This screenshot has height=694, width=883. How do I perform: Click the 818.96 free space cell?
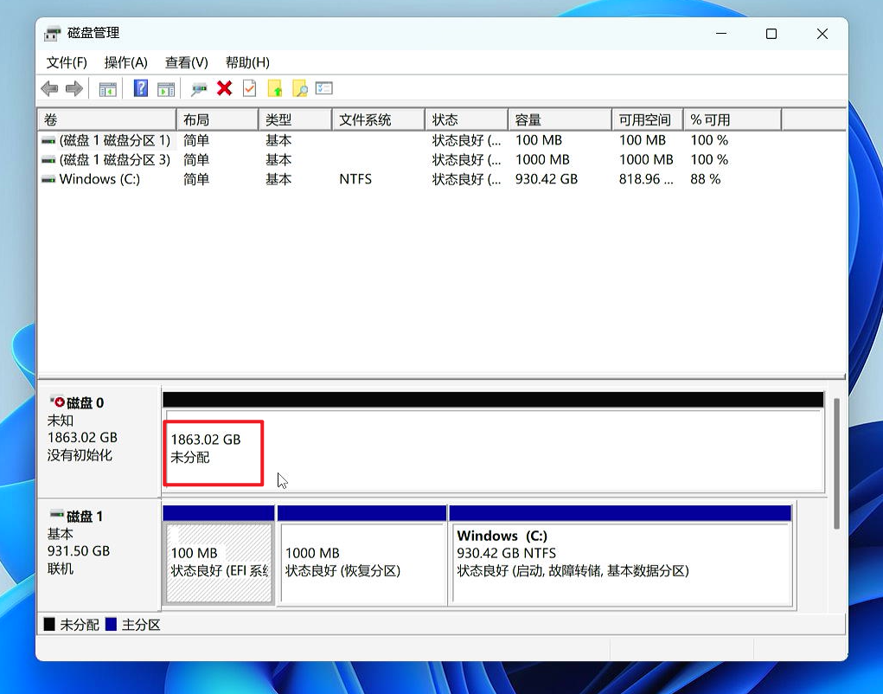646,179
